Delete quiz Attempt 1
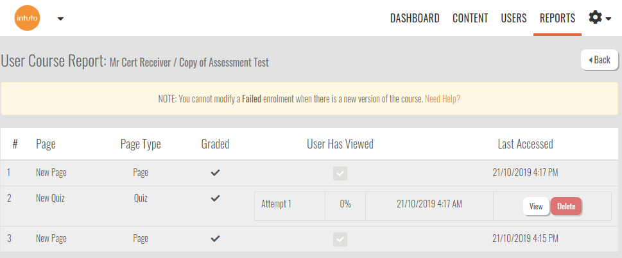Screen dimensions: 622x258 (566, 207)
